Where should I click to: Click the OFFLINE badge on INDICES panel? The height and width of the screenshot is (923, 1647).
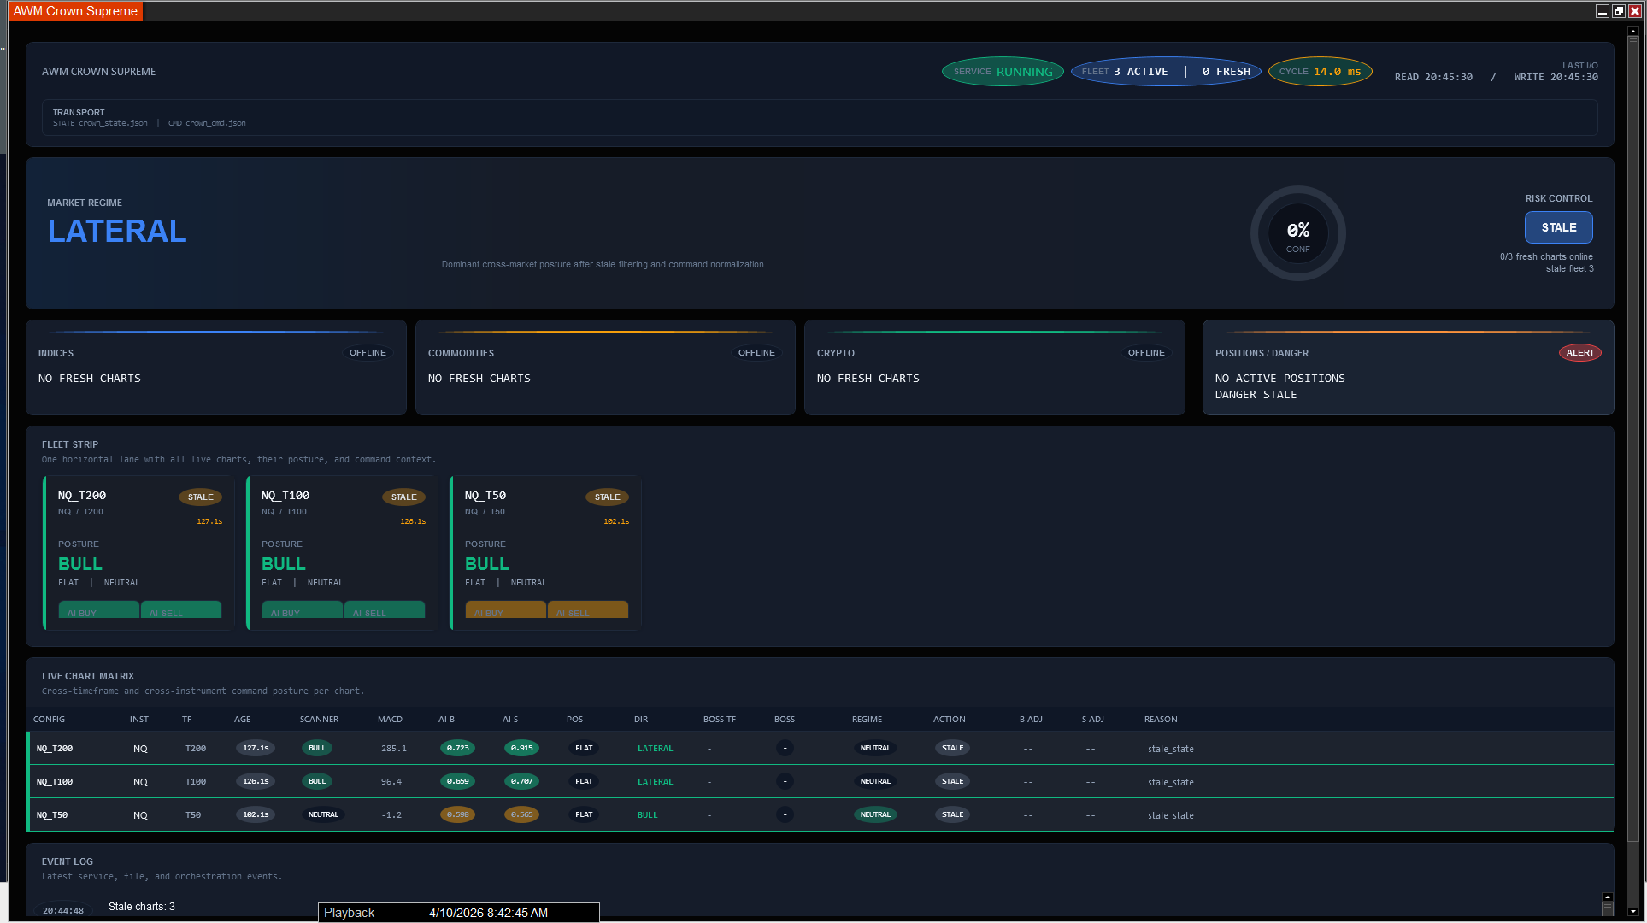pyautogui.click(x=368, y=352)
